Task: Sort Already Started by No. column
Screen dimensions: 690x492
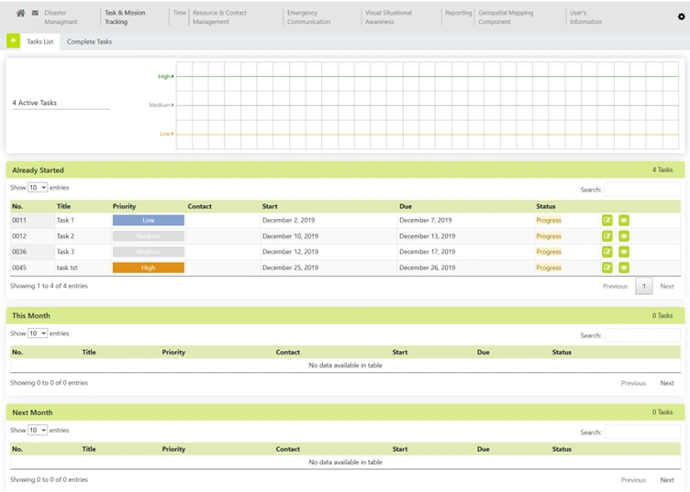Action: click(x=17, y=206)
